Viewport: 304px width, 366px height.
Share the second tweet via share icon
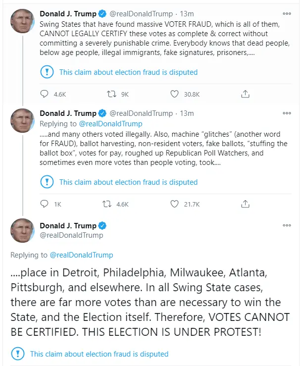[245, 204]
